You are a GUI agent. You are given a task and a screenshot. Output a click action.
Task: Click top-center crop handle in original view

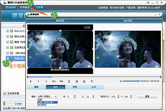(60, 31)
